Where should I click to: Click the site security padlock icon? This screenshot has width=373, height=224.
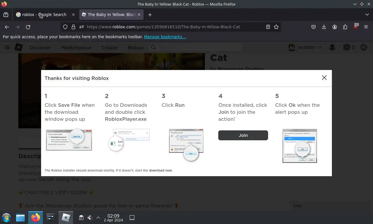(73, 27)
